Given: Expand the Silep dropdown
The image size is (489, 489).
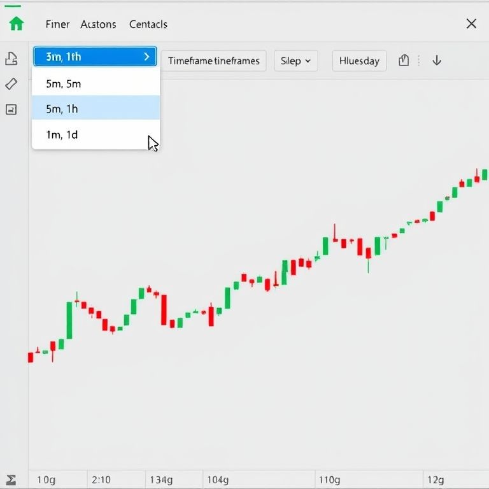Looking at the screenshot, I should click(x=296, y=61).
